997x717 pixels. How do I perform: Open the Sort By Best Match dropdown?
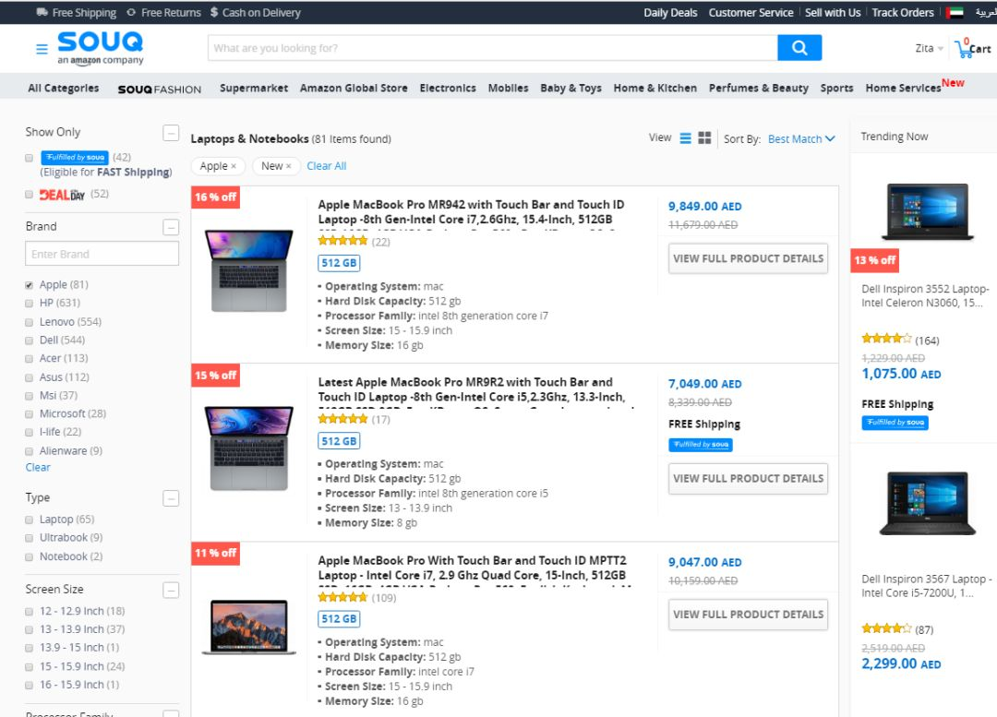click(x=801, y=138)
